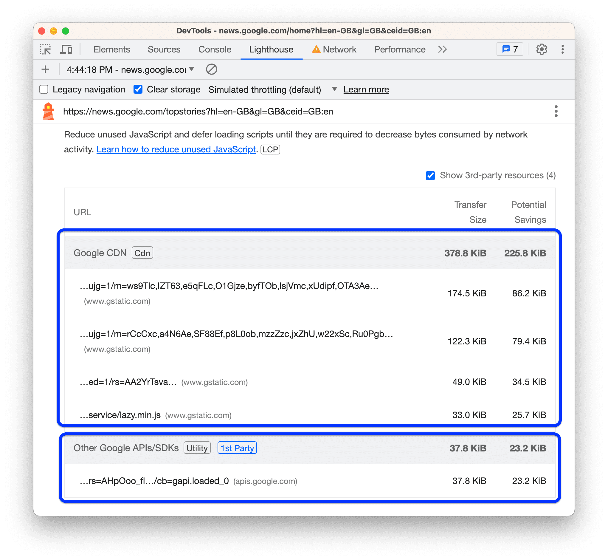Image resolution: width=608 pixels, height=560 pixels.
Task: Click the Learn more link
Action: pos(367,89)
